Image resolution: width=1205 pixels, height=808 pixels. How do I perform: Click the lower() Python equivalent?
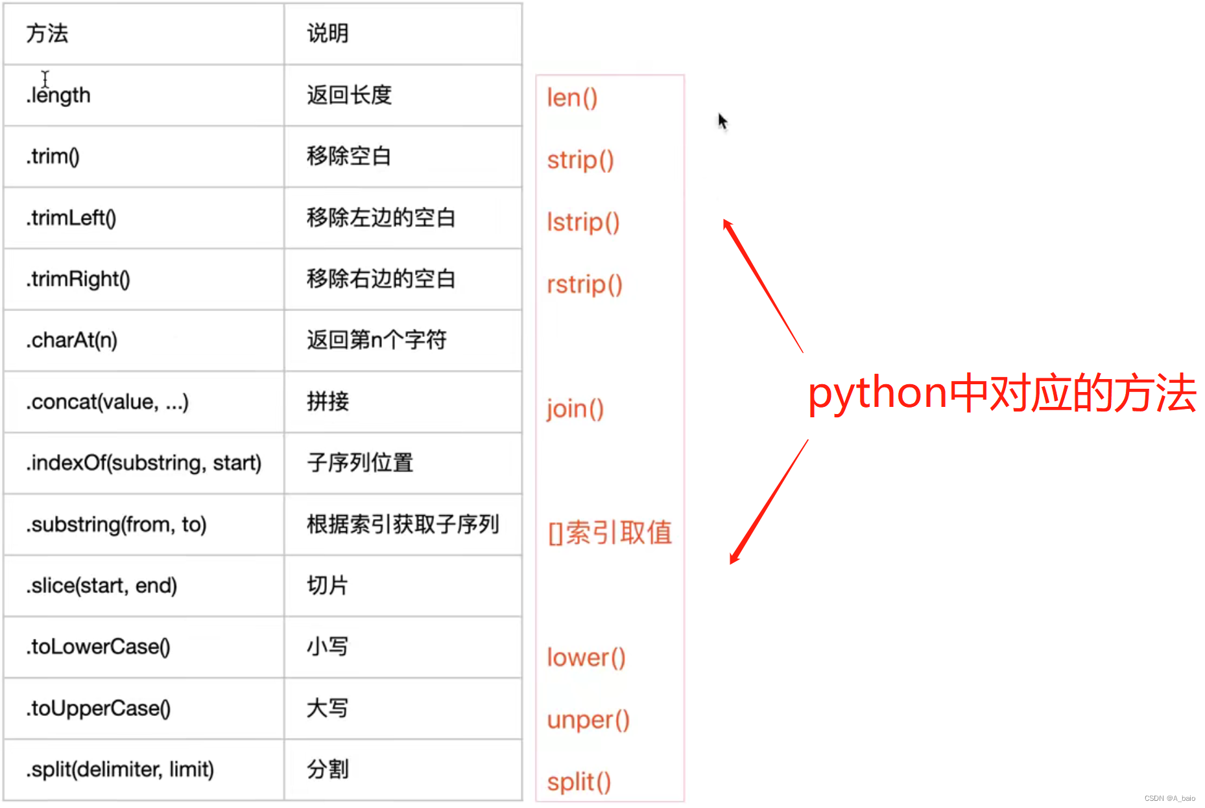586,658
